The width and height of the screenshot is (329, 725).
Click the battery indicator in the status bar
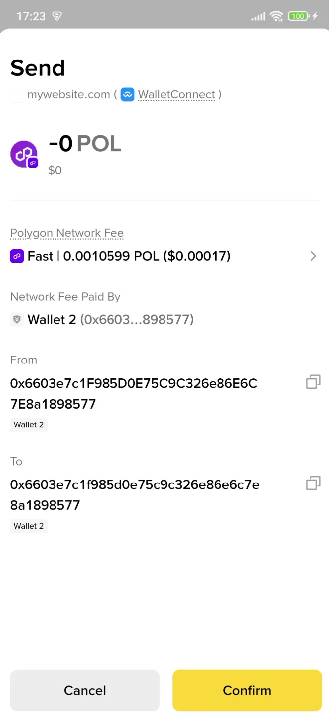click(297, 16)
